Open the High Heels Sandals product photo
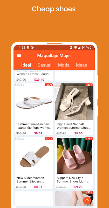 click(x=74, y=102)
